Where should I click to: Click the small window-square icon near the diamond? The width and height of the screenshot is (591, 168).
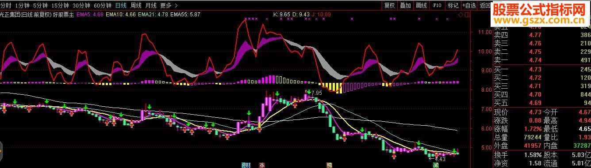tap(467, 15)
